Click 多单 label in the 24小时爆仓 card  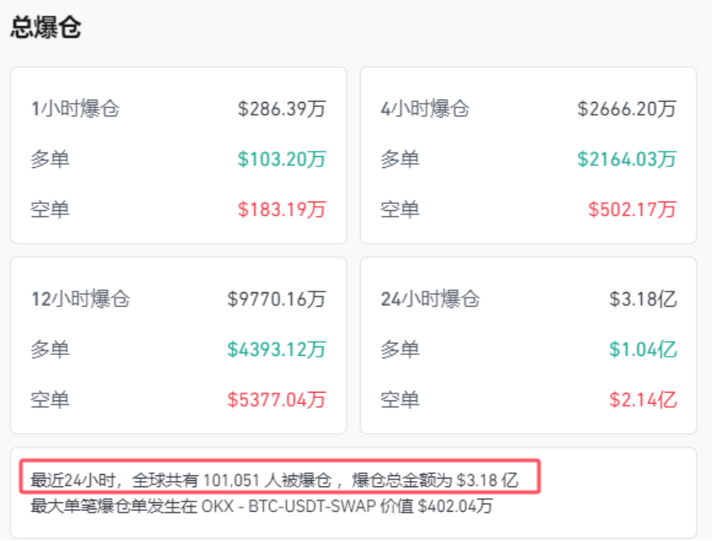(x=400, y=349)
